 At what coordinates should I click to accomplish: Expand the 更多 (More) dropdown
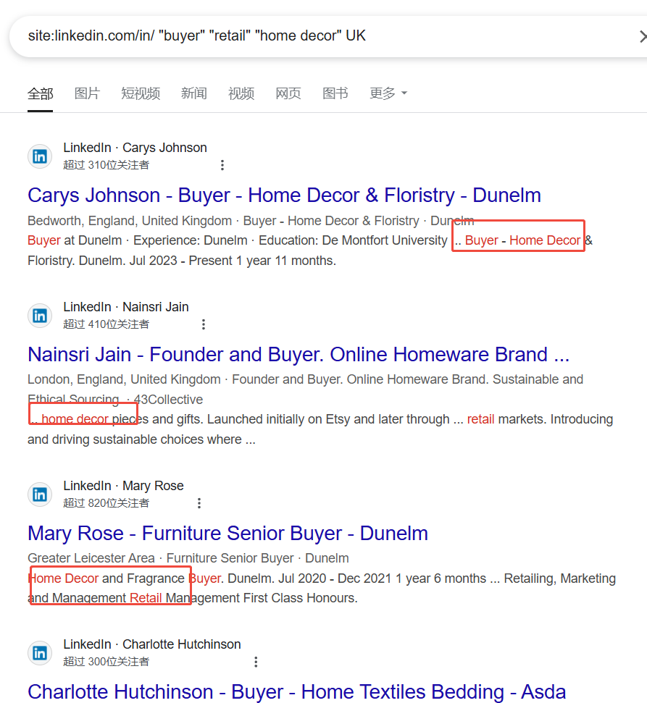[x=388, y=93]
